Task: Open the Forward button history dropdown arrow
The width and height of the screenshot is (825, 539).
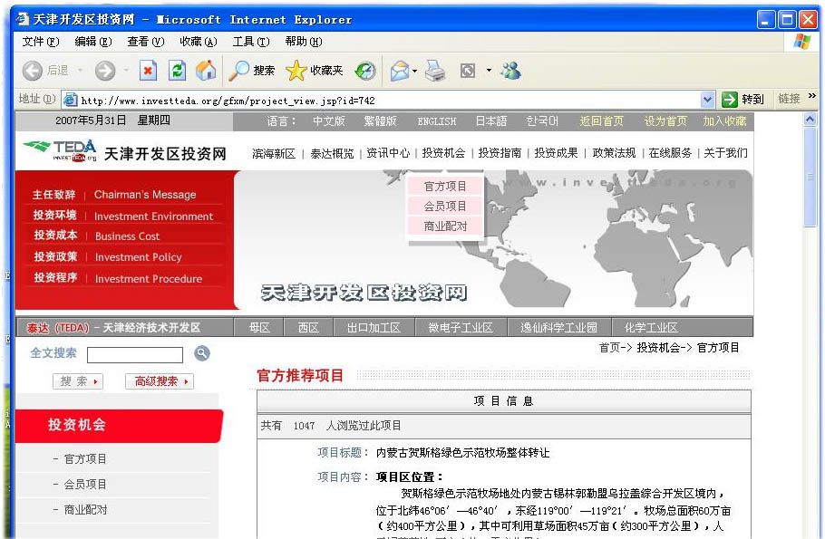Action: pos(126,70)
